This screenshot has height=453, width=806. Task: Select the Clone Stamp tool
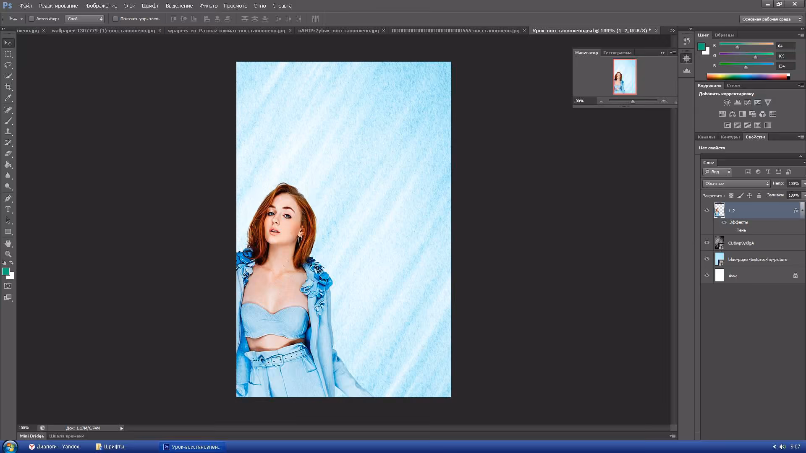pyautogui.click(x=8, y=132)
